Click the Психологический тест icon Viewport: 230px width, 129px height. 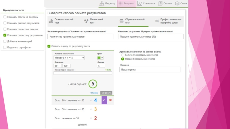51,21
